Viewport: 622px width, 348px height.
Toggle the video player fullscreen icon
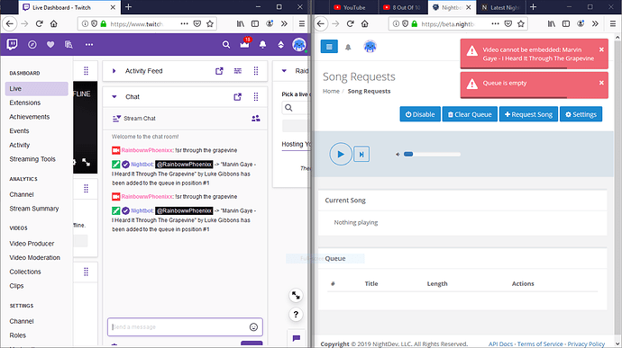pyautogui.click(x=86, y=162)
